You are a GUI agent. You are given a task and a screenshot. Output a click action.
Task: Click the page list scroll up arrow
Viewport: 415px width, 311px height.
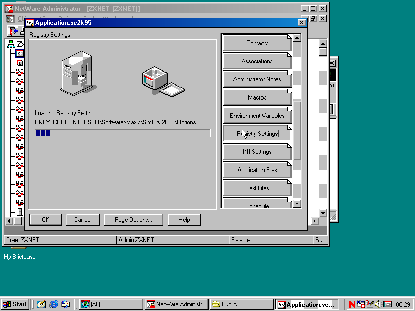[x=297, y=38]
